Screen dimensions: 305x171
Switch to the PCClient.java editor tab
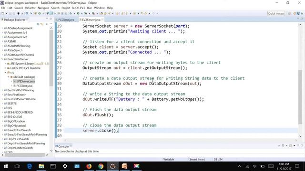point(66,20)
